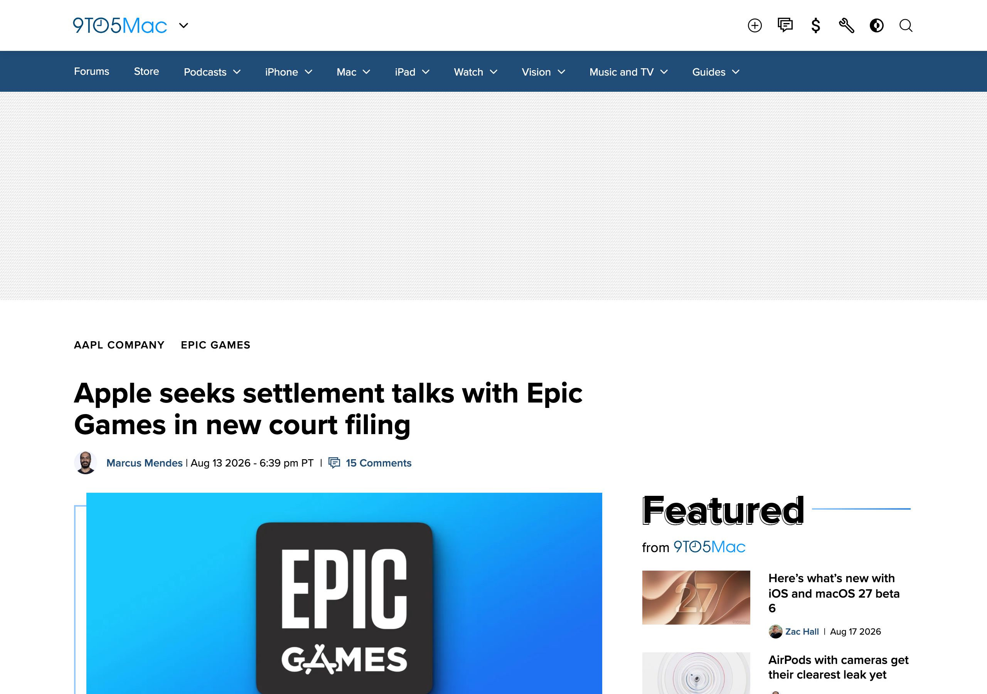Click the plus circle icon in header
Screen dimensions: 987x694
[755, 26]
